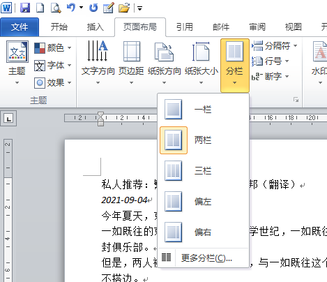Click the text 封俱乐部。

coord(126,247)
